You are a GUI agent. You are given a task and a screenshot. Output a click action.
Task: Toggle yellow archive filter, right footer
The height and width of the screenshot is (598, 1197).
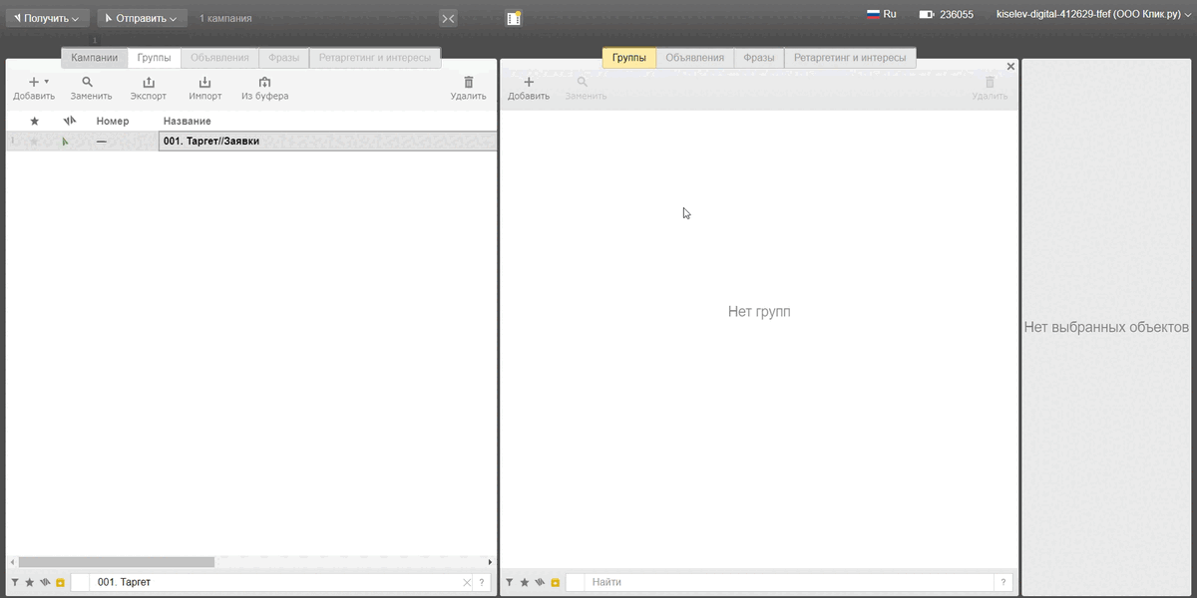point(555,582)
